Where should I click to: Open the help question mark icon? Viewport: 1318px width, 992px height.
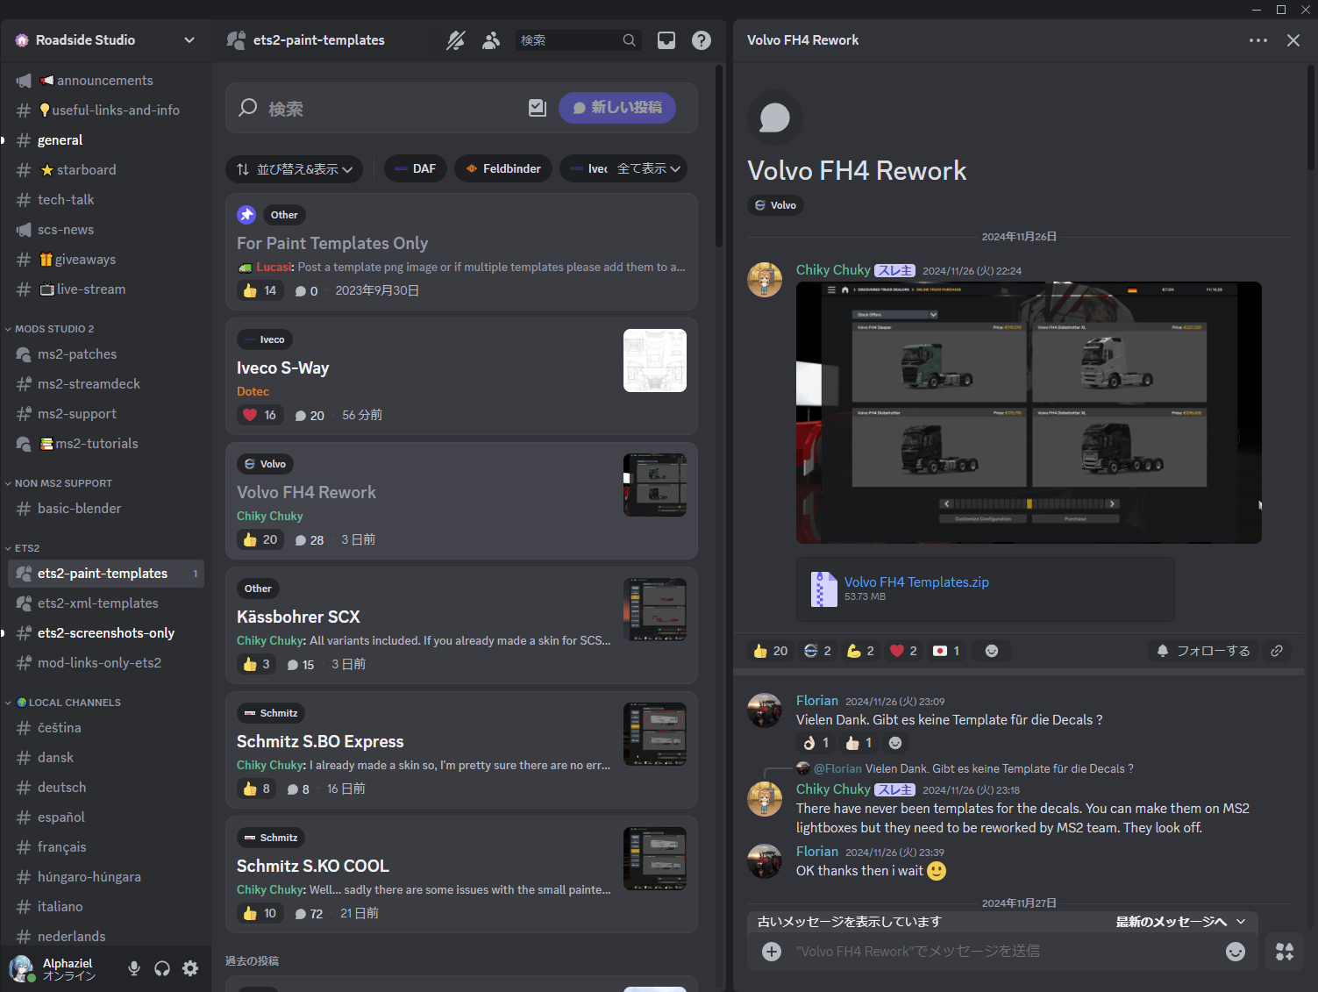click(x=702, y=40)
